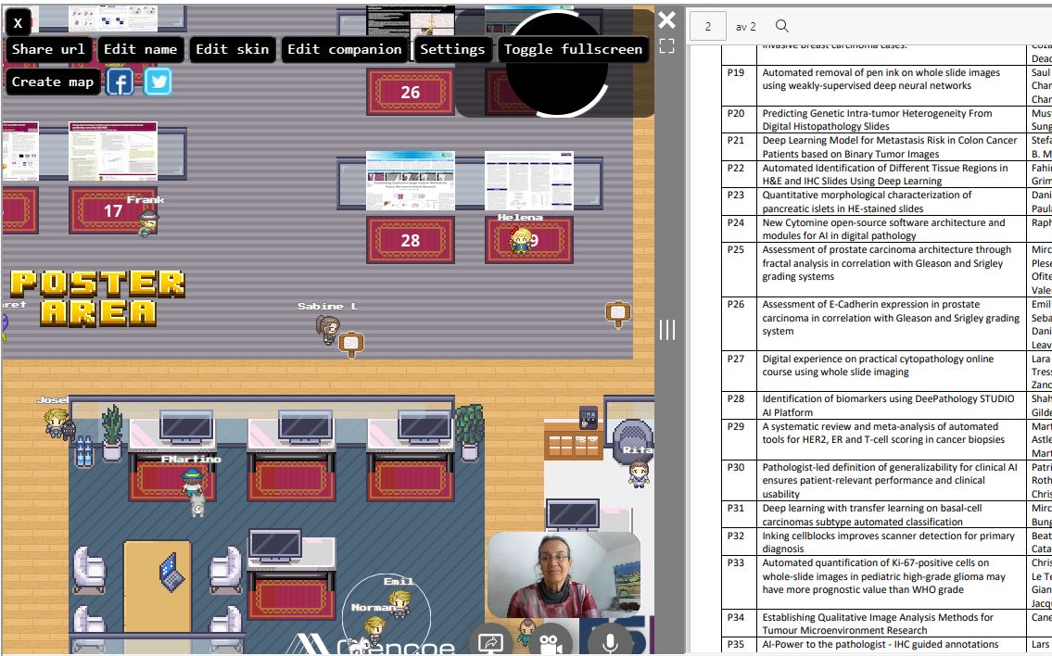Toggle screen sharing button

490,644
